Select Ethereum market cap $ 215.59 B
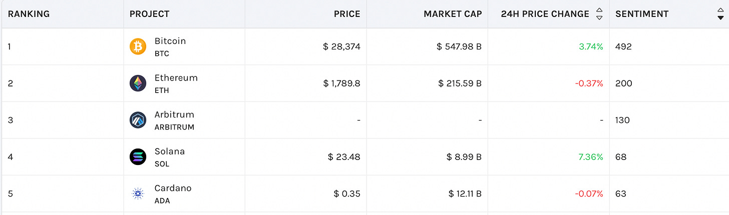The width and height of the screenshot is (729, 215). tap(460, 83)
